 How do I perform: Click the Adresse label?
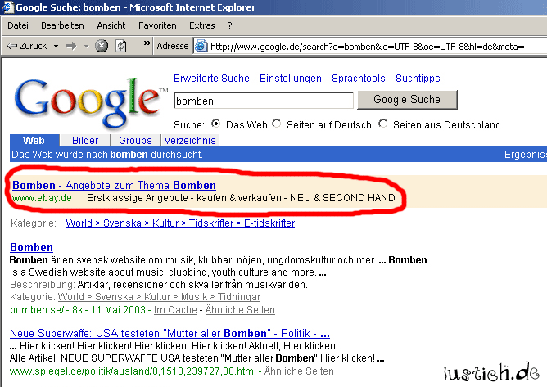click(172, 46)
